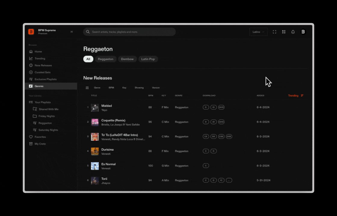
Task: Click the Curated Sets disc icon
Action: [31, 72]
